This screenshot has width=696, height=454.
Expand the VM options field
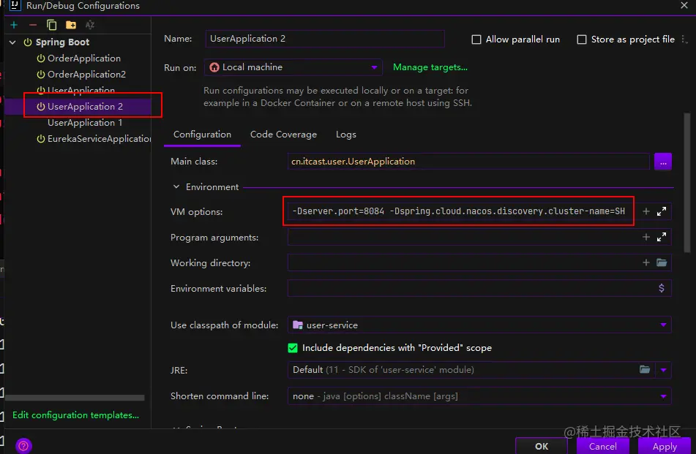click(x=662, y=211)
